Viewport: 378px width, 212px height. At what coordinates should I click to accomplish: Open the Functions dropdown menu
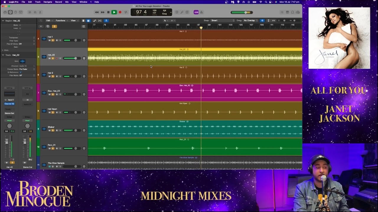coord(61,21)
